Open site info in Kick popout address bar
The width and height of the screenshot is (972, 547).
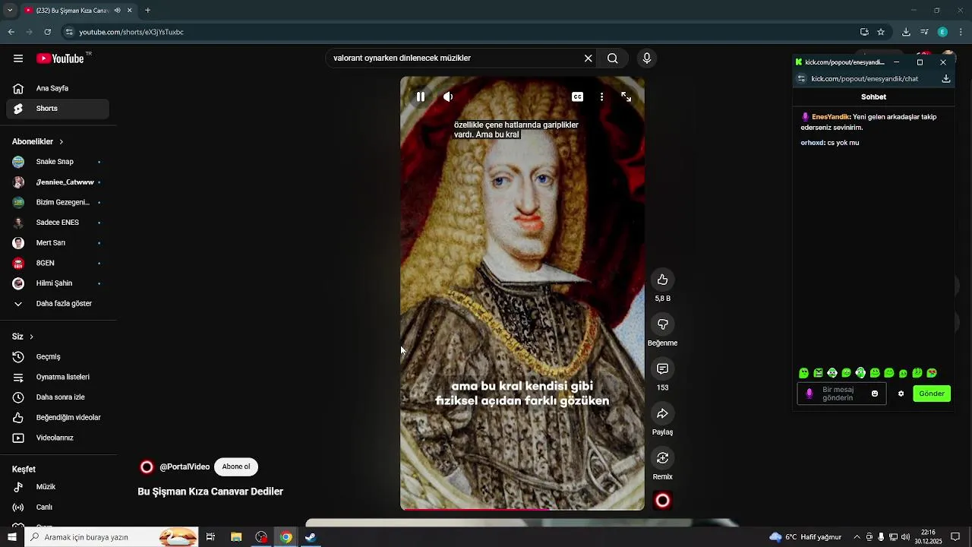[801, 78]
